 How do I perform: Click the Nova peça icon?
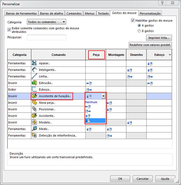tap(34, 103)
